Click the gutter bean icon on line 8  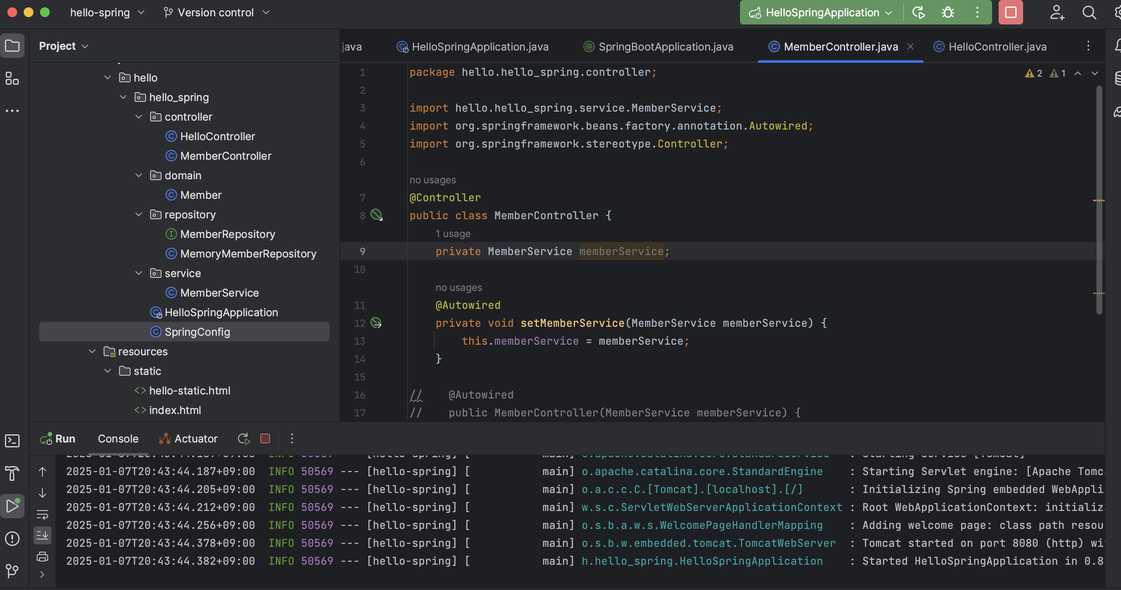[377, 215]
